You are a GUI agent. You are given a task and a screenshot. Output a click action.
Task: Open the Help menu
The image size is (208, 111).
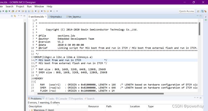49,6
